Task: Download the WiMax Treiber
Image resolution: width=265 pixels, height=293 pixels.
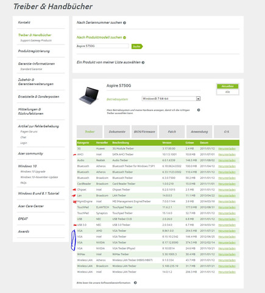Action: [227, 255]
